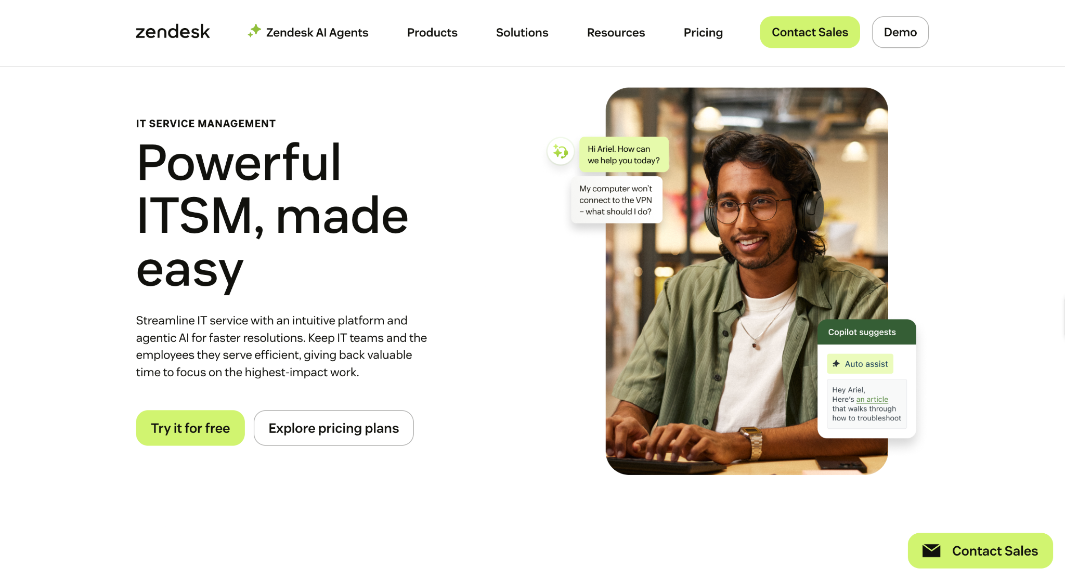Click the floating Contact Sales button
1065x580 pixels.
coord(980,550)
